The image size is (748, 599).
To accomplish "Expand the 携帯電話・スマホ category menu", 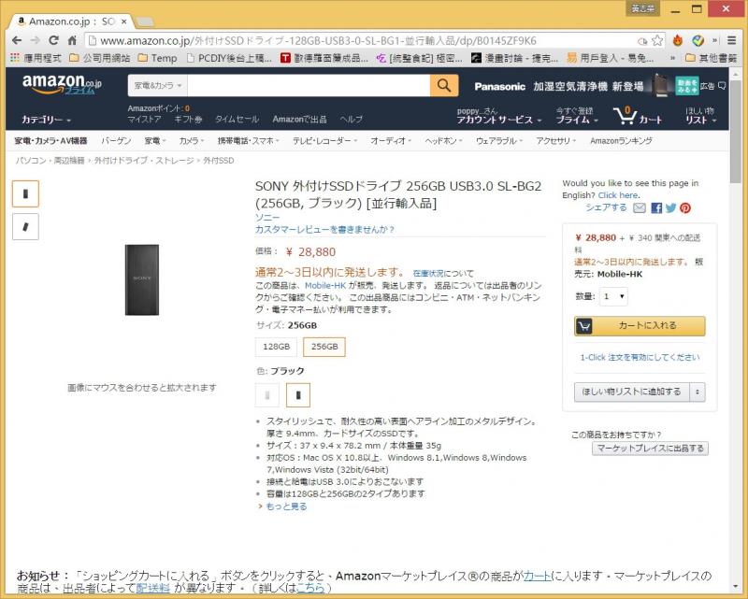I will [x=248, y=141].
